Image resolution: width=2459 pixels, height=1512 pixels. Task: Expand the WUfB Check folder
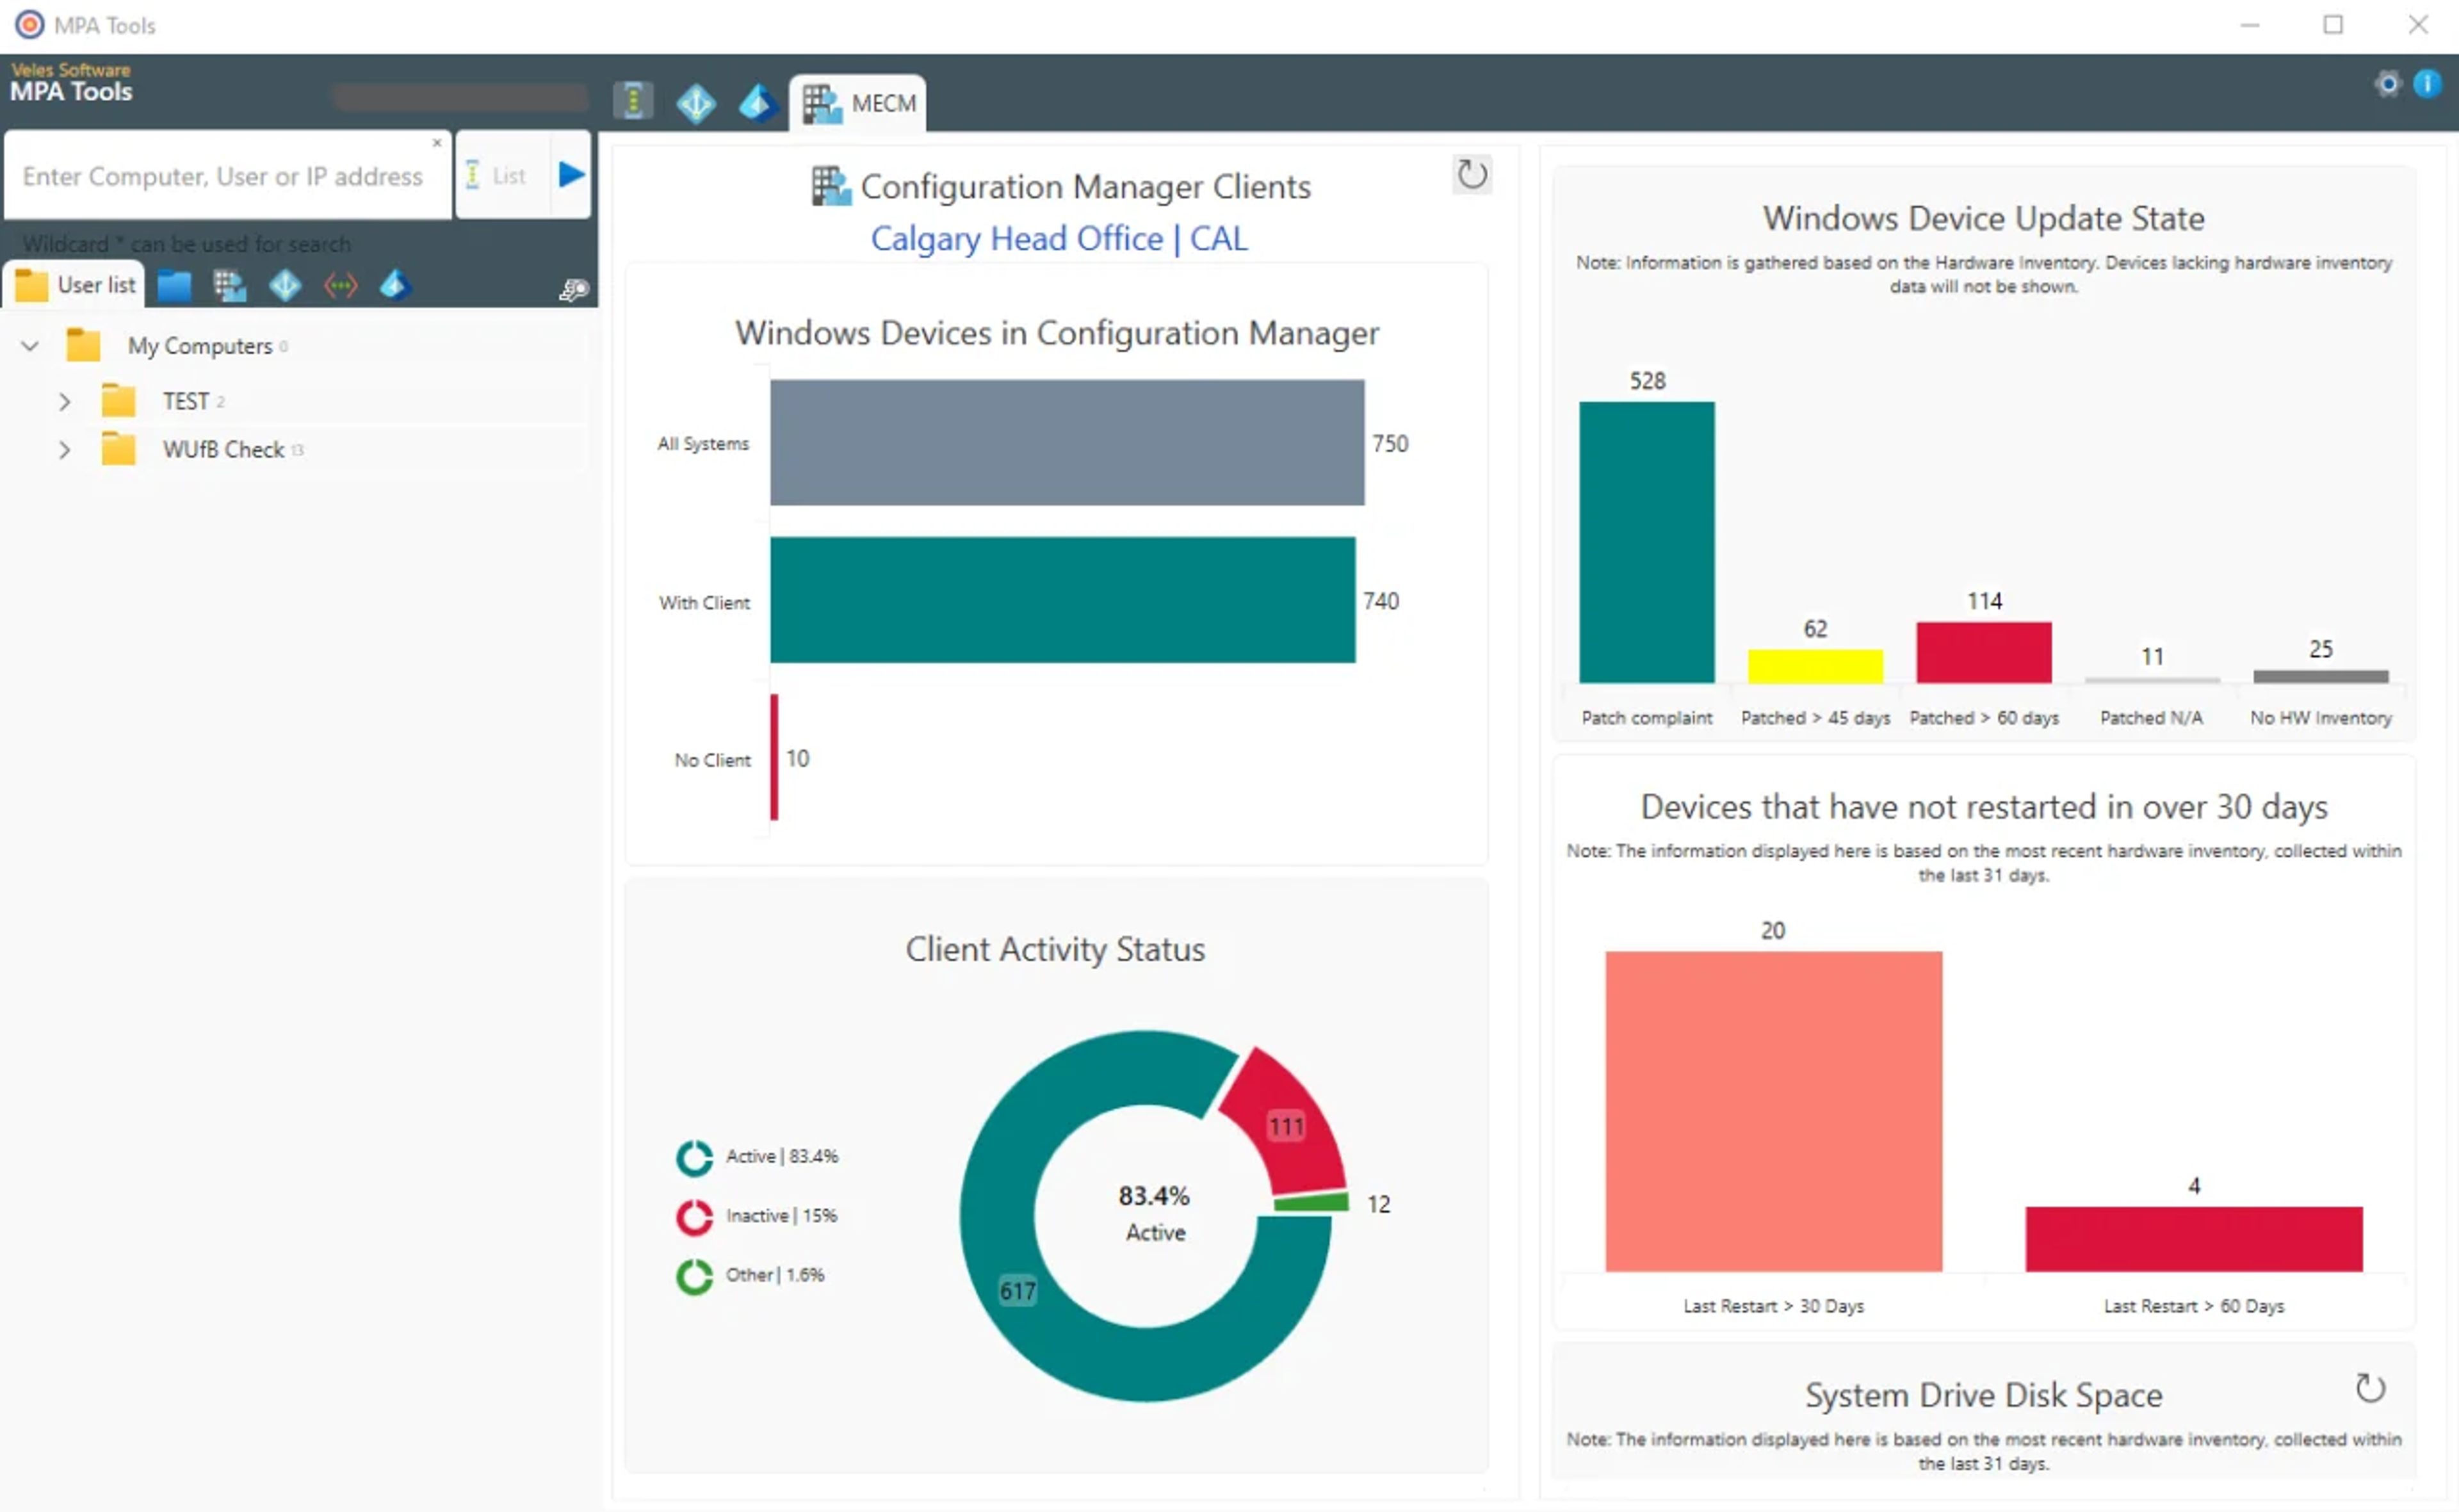tap(65, 450)
